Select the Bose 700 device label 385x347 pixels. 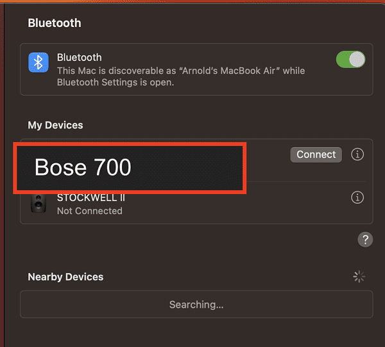pyautogui.click(x=83, y=168)
